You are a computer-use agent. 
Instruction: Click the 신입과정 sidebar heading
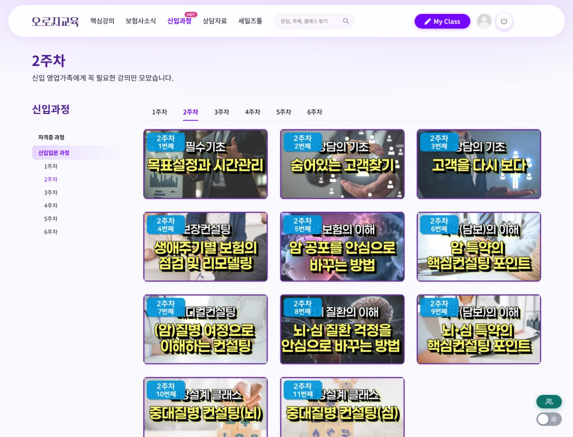(x=51, y=109)
